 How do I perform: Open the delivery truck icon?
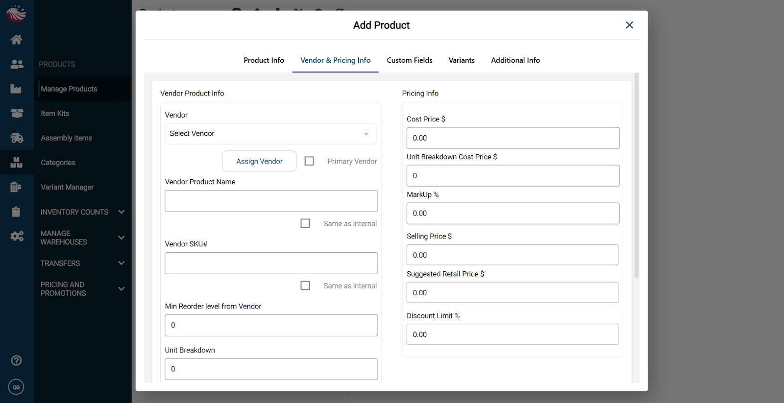pos(17,138)
